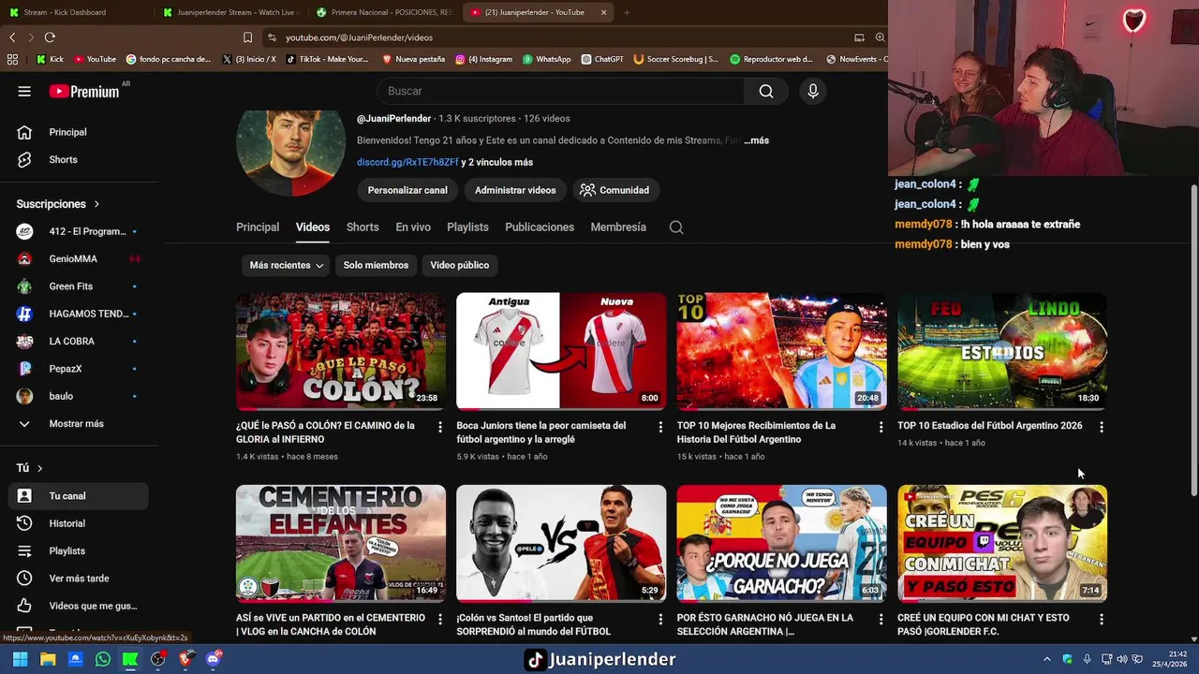
Task: Expand the Tú section arrow
Action: tap(39, 468)
